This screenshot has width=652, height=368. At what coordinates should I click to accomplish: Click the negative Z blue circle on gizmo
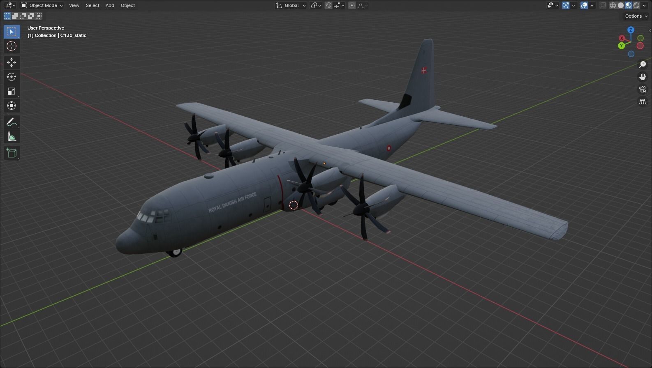tap(631, 54)
